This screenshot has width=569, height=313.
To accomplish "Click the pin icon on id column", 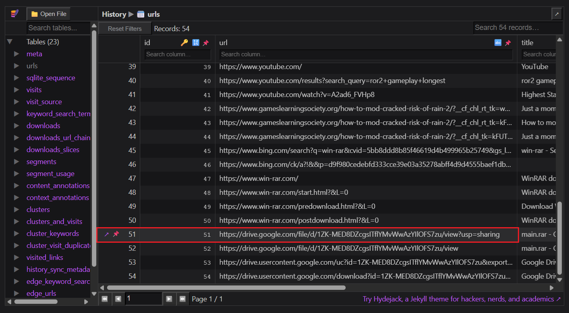I will coord(206,43).
